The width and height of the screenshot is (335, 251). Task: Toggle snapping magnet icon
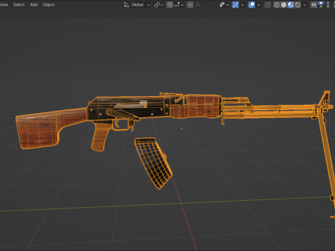pyautogui.click(x=170, y=5)
